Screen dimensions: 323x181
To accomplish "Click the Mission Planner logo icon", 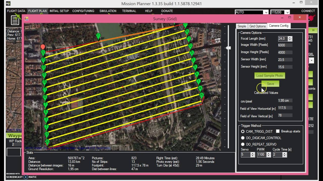I will (8, 4).
